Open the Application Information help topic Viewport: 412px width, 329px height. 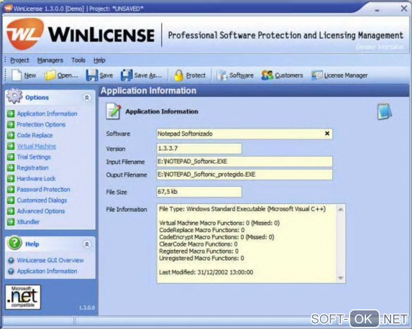47,271
